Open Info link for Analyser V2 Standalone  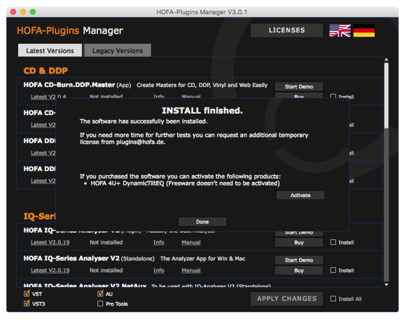click(x=158, y=270)
